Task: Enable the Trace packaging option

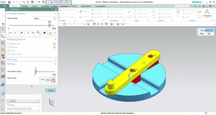Action: pyautogui.click(x=9, y=51)
